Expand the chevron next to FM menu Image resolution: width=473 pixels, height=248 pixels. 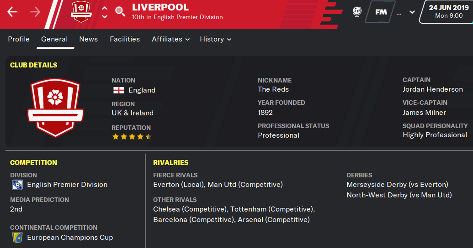(412, 12)
